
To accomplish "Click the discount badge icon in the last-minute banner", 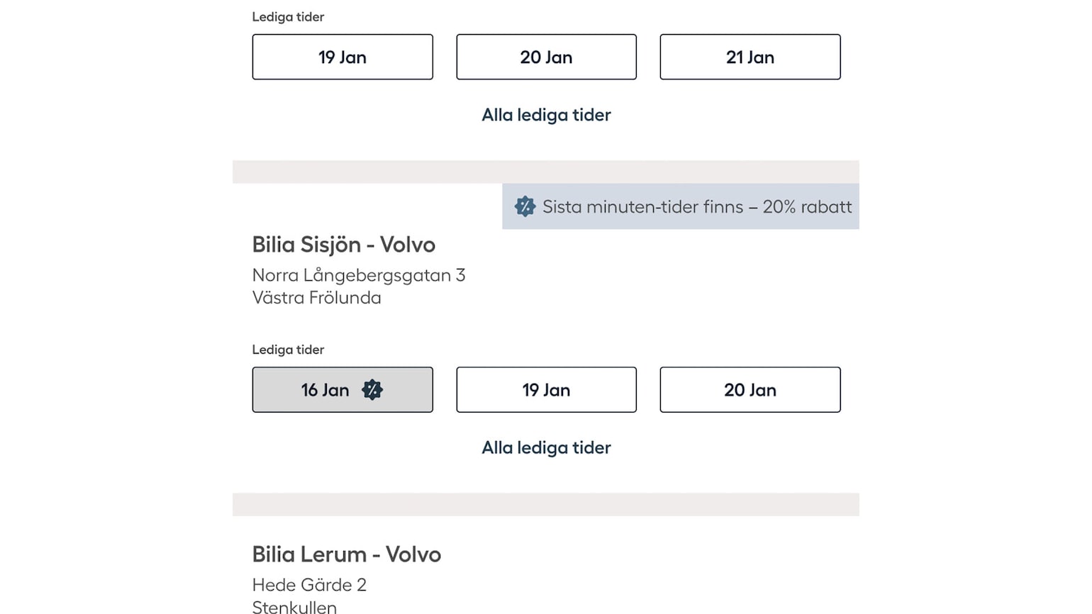I will tap(525, 207).
